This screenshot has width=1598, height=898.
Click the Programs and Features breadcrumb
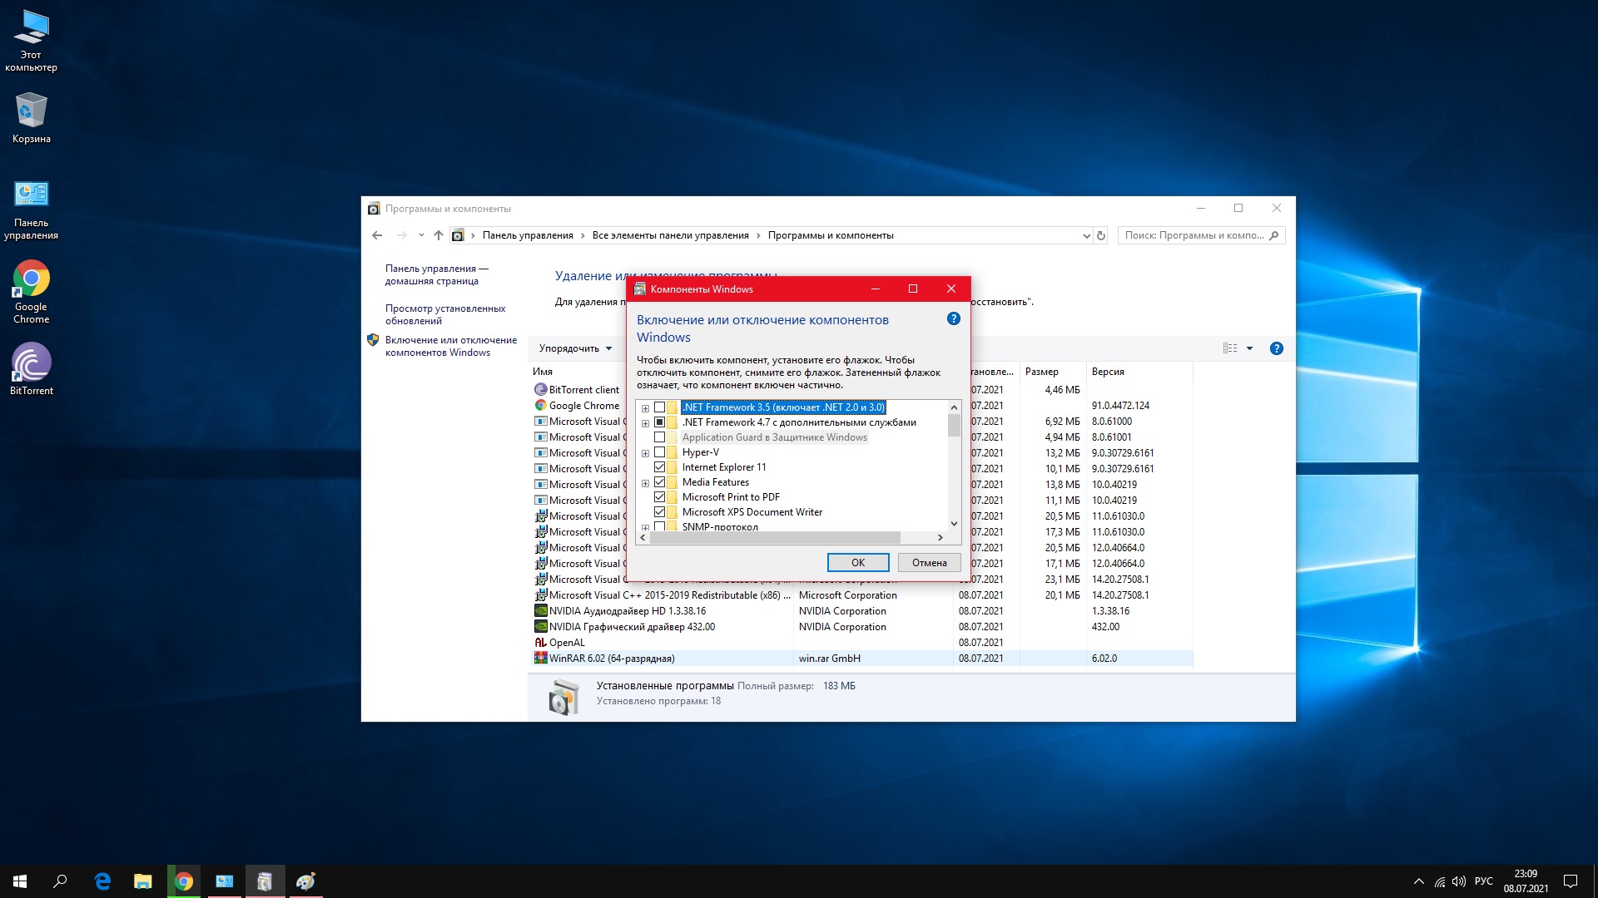tap(831, 235)
